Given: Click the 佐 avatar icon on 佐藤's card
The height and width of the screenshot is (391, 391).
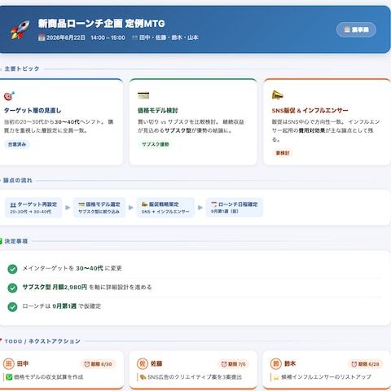Looking at the screenshot, I should 143,363.
